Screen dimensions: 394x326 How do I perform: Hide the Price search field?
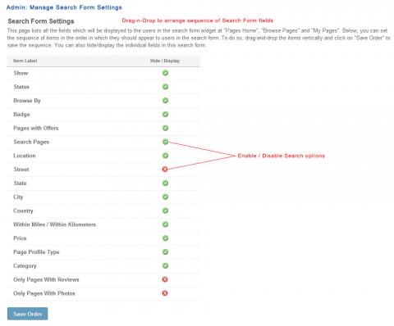[x=165, y=238]
